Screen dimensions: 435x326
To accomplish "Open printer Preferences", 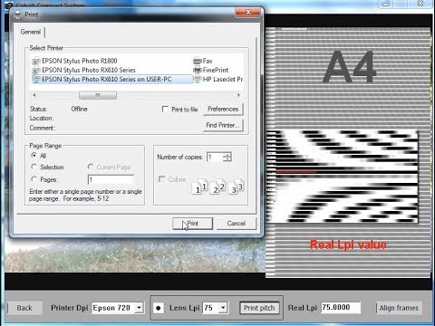I will click(x=223, y=109).
